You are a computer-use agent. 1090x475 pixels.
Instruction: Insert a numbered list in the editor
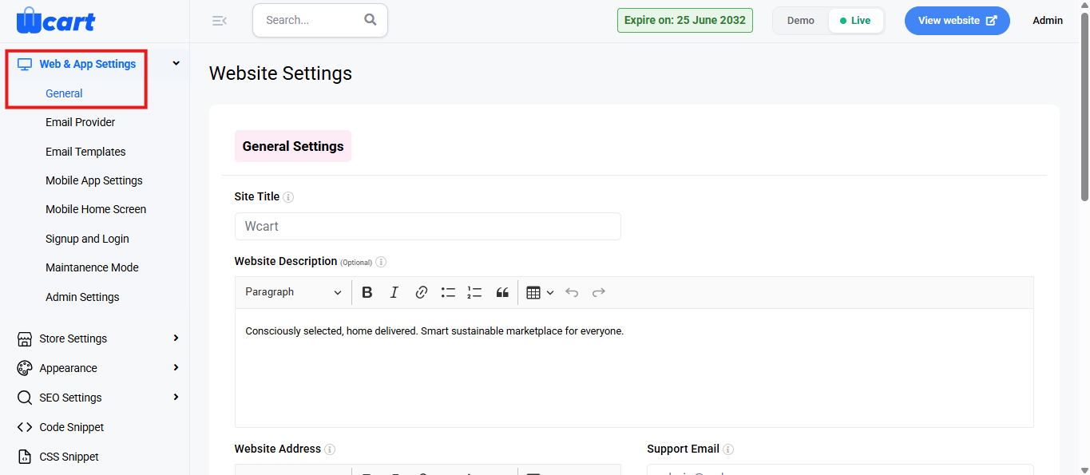[x=474, y=292]
